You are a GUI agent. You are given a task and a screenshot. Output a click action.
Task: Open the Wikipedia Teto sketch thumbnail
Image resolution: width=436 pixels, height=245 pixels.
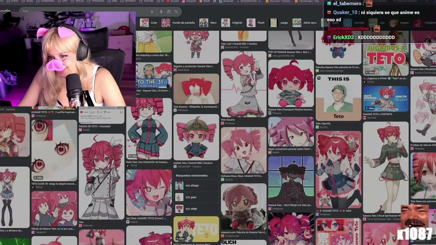pyautogui.click(x=196, y=89)
